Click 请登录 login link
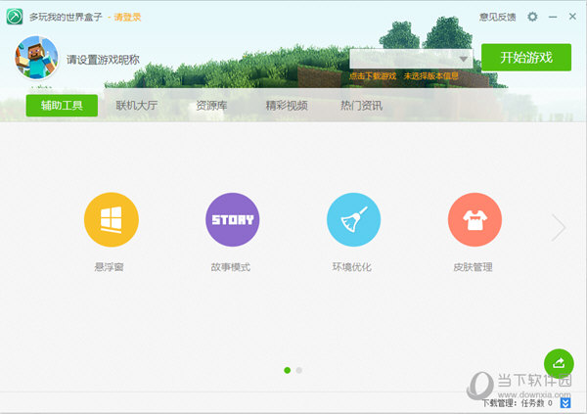587x414 pixels. coord(127,17)
